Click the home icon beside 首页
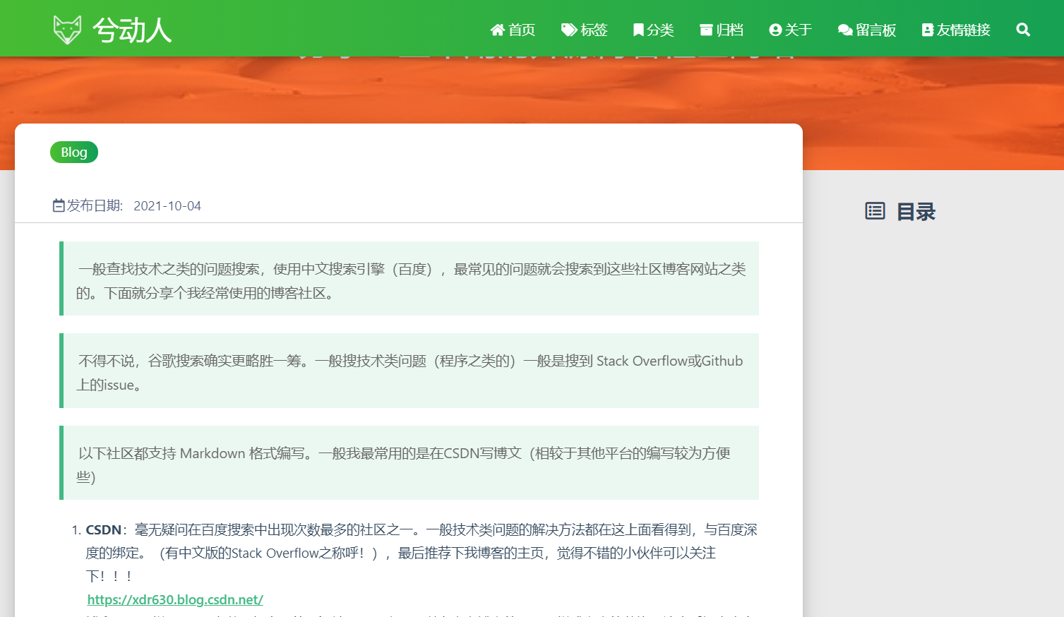The width and height of the screenshot is (1064, 617). click(x=498, y=30)
